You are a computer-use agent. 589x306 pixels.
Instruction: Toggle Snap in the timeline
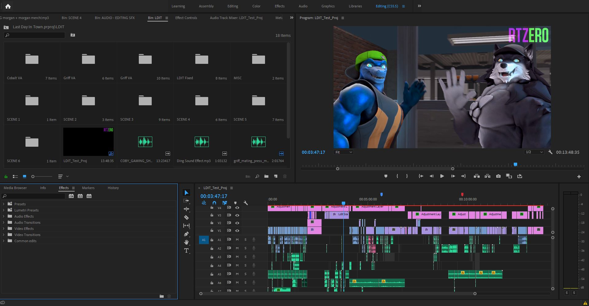tap(214, 203)
